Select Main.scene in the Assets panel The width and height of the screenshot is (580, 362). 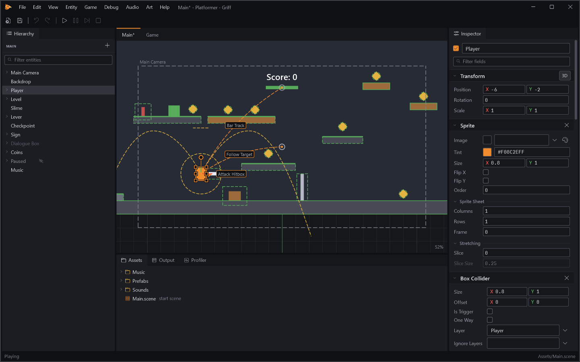(144, 298)
